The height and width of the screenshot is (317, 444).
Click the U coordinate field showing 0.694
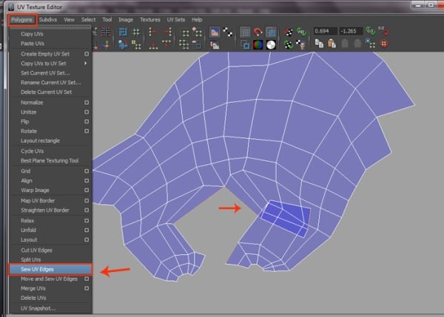(326, 32)
